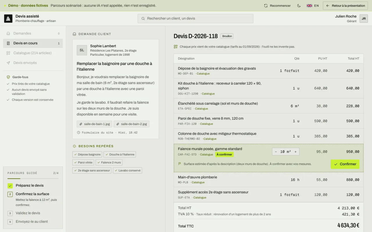Go to Devis envoyés sidebar item
372x232 pixels.
point(33,63)
